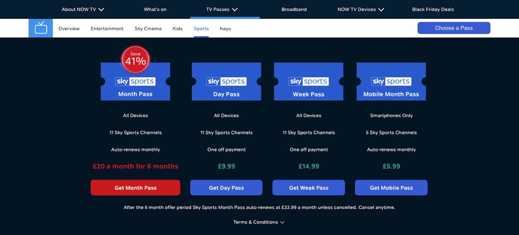519x235 pixels.
Task: Switch to the Entertainment tab
Action: [107, 28]
